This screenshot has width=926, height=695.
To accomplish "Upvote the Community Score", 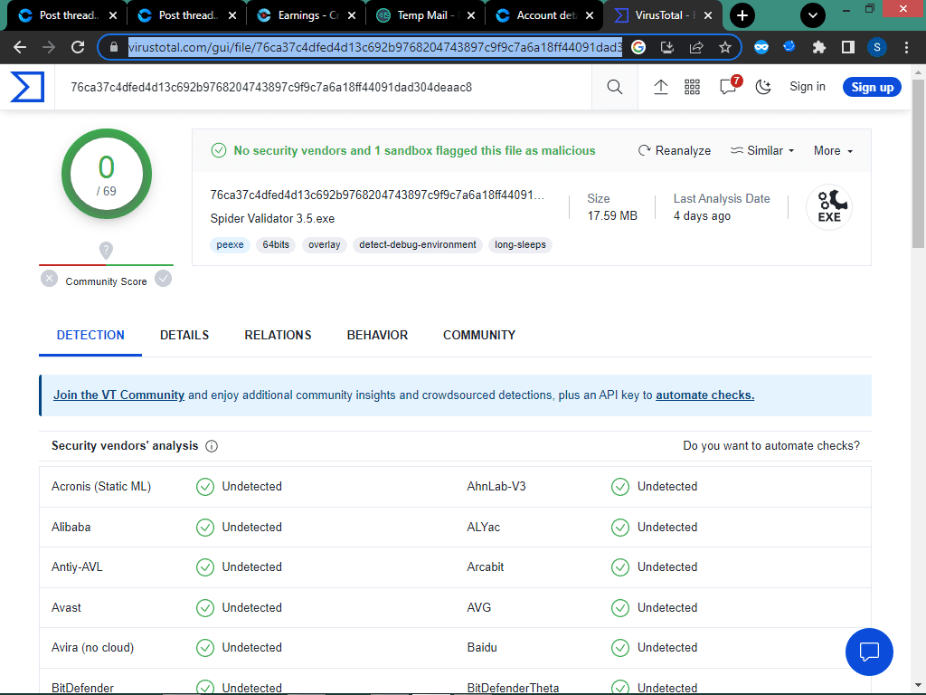I will pos(164,279).
